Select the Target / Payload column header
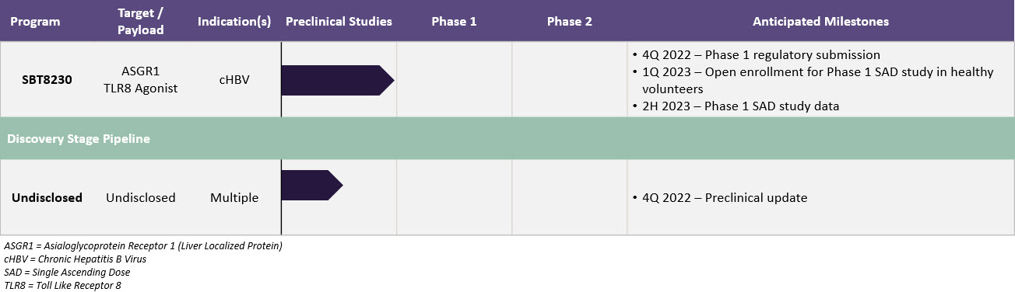The width and height of the screenshot is (1015, 292). 141,22
